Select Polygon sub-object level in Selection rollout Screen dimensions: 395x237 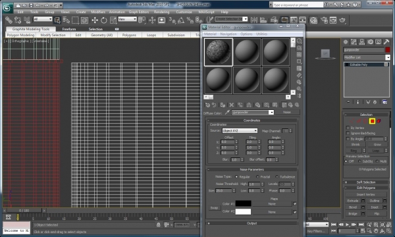point(372,121)
